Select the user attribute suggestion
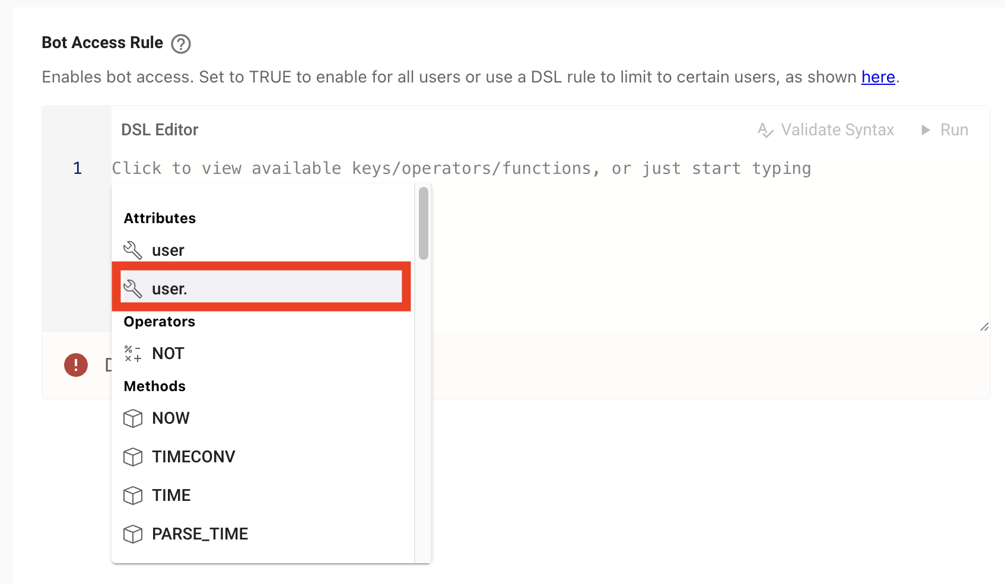Screen dimensions: 1005x584 pos(168,250)
